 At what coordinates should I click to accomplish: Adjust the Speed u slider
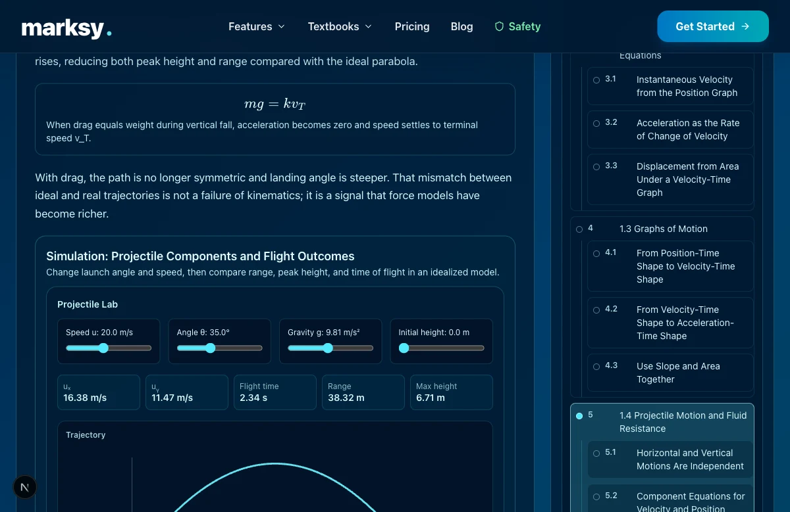tap(109, 348)
